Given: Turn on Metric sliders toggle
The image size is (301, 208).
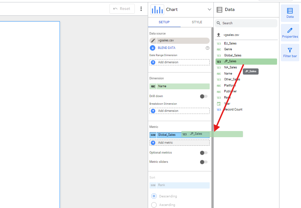Looking at the screenshot, I should pyautogui.click(x=204, y=162).
